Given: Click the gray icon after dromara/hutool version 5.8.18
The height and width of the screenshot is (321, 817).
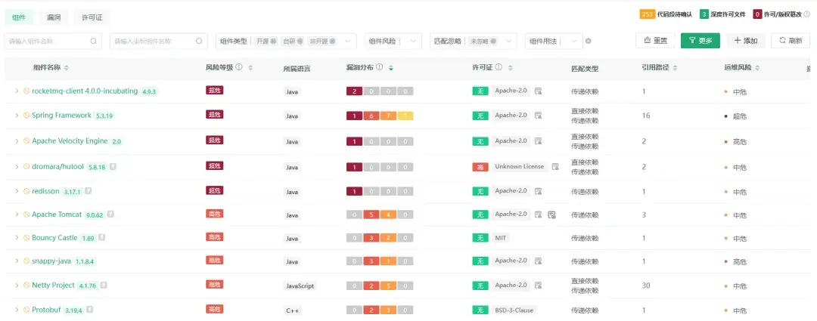Looking at the screenshot, I should (113, 166).
